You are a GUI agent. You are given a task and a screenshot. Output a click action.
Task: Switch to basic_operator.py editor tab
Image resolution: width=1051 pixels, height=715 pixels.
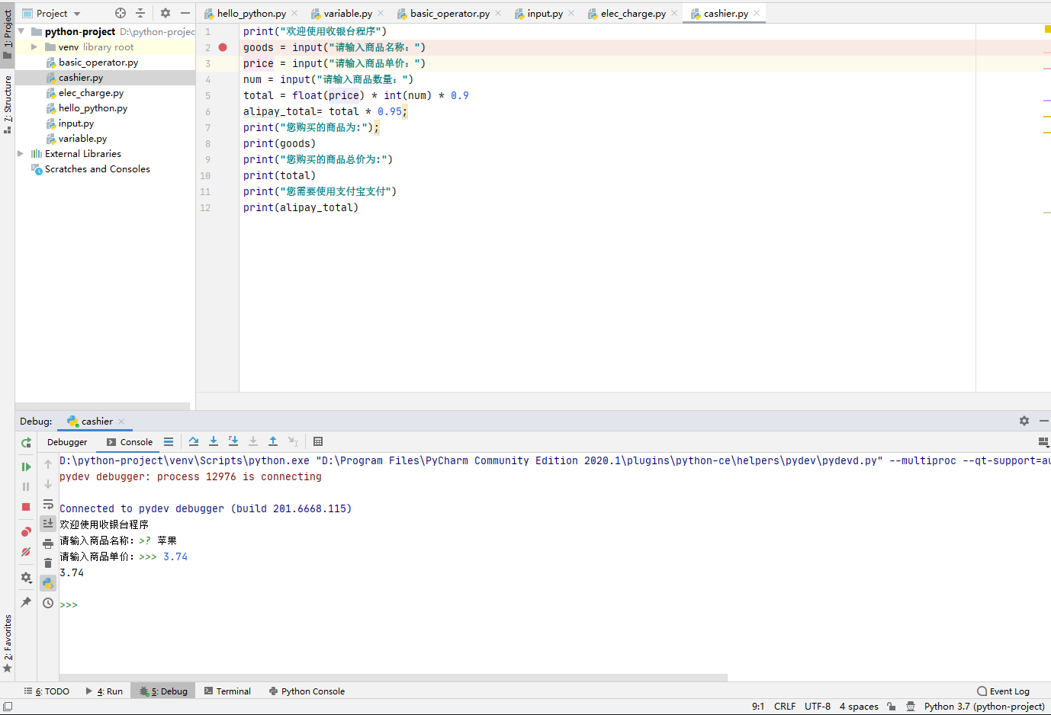tap(450, 14)
